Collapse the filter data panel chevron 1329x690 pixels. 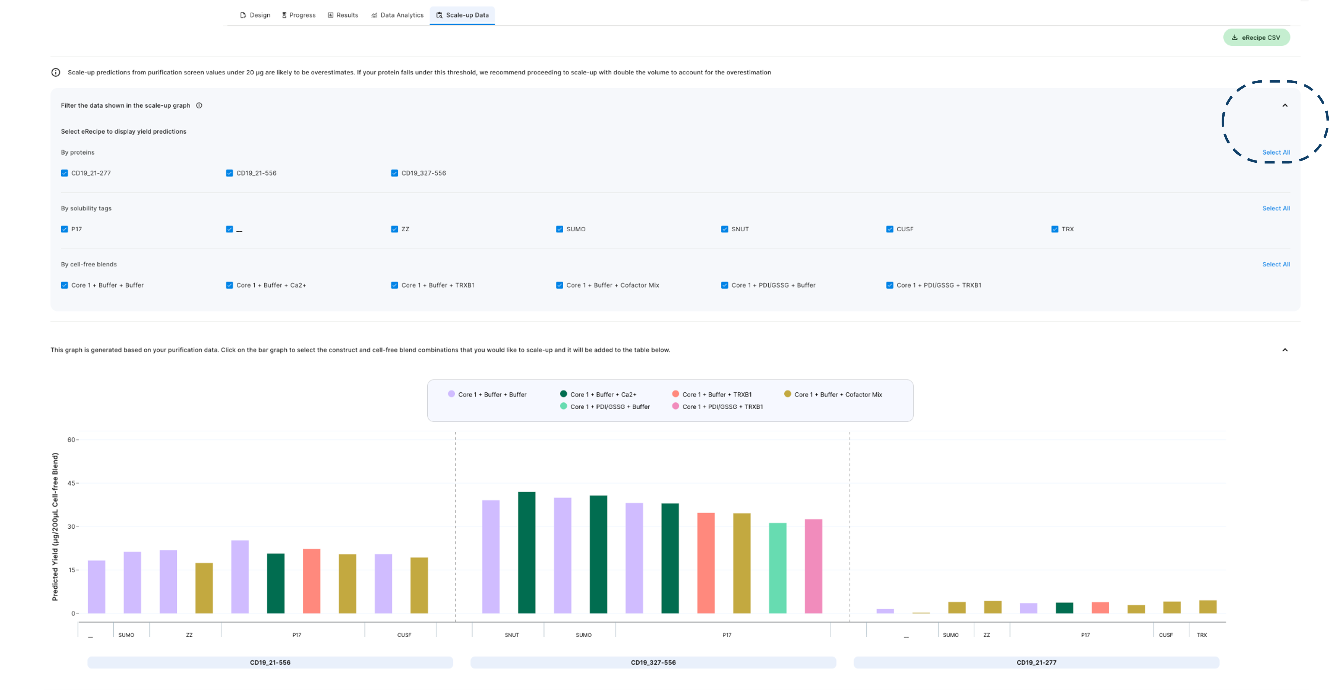point(1285,105)
